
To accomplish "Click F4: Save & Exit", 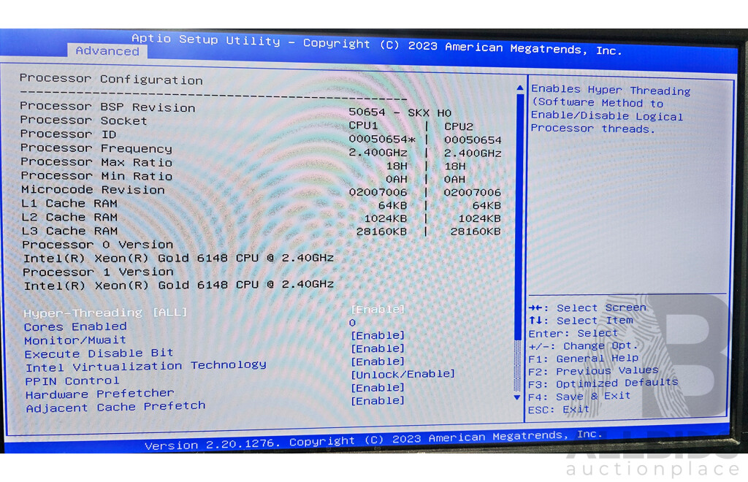I will pos(579,396).
